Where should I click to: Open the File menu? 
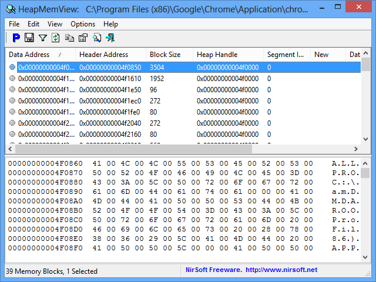pos(14,24)
